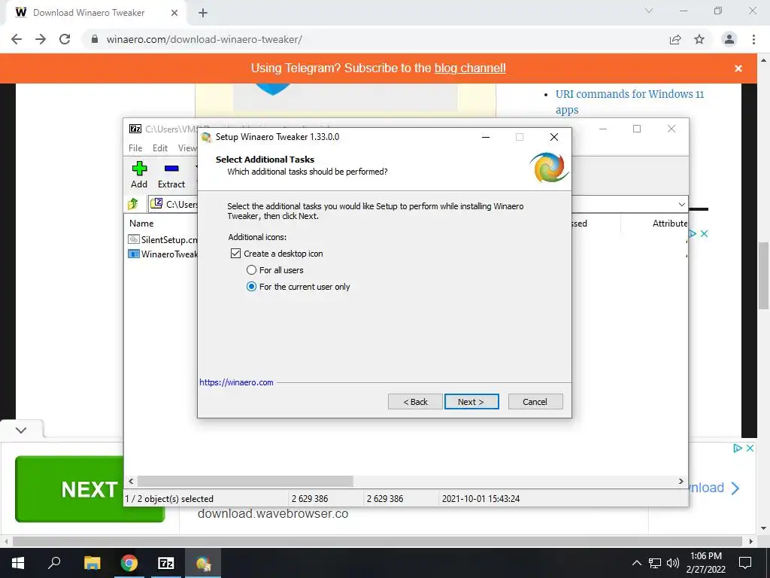This screenshot has width=770, height=578.
Task: Click the setup installer taskbar icon
Action: pyautogui.click(x=203, y=563)
